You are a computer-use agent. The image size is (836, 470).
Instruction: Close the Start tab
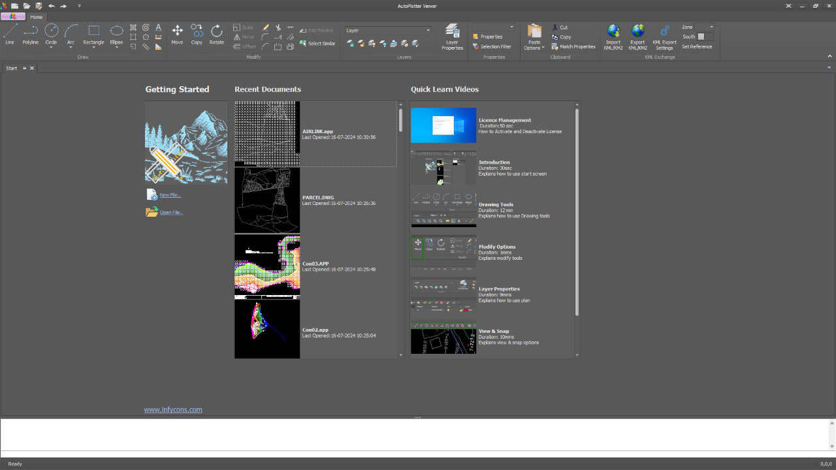[32, 68]
